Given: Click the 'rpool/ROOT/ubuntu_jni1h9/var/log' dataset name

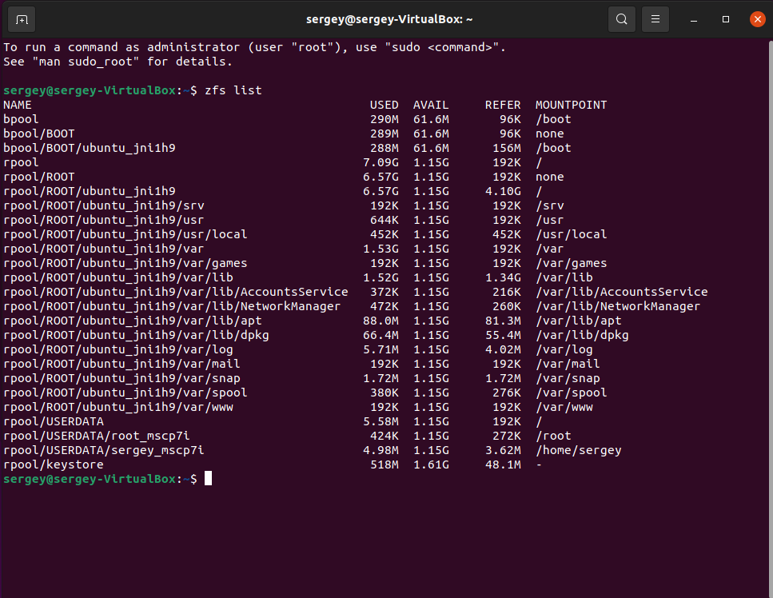Looking at the screenshot, I should click(x=118, y=349).
